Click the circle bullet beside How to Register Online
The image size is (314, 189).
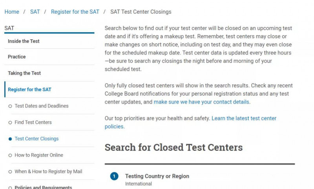click(x=10, y=155)
